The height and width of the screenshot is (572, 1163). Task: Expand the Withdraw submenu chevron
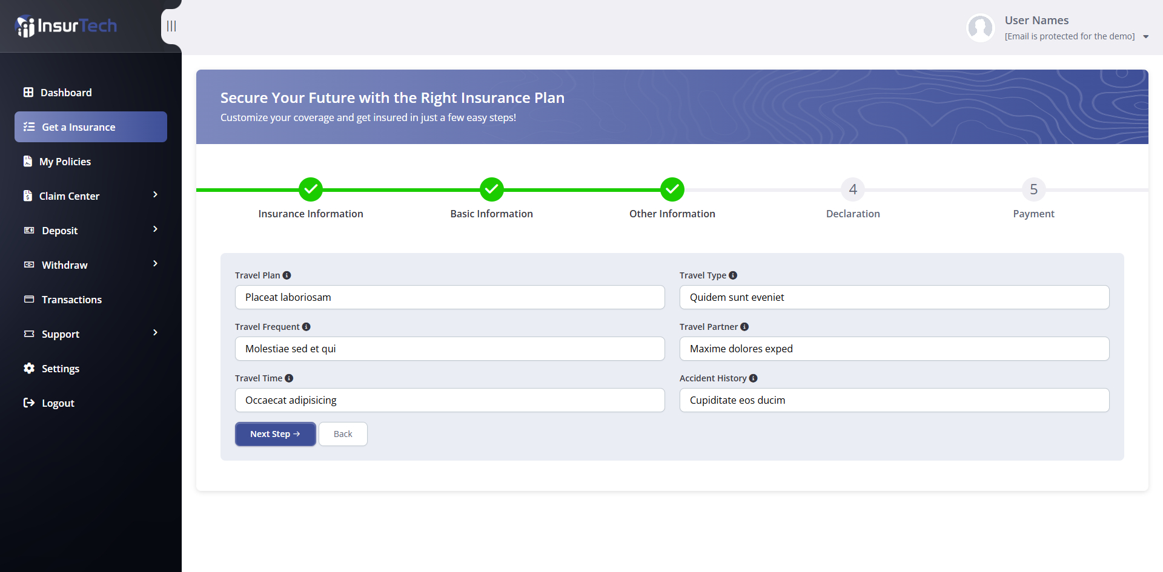155,264
